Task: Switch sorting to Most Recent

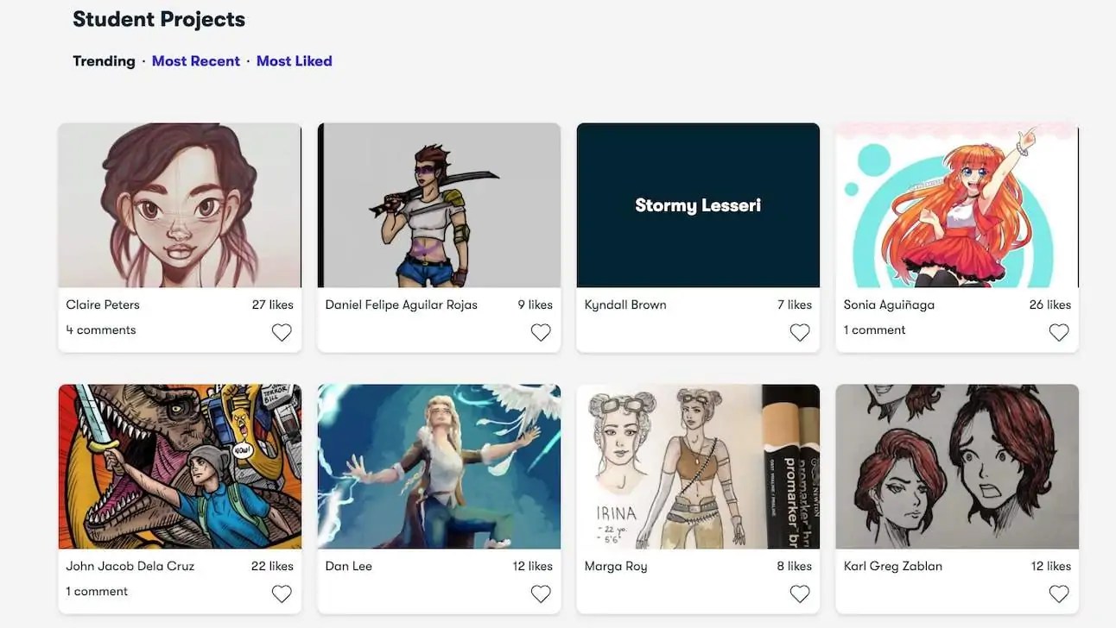Action: click(195, 60)
